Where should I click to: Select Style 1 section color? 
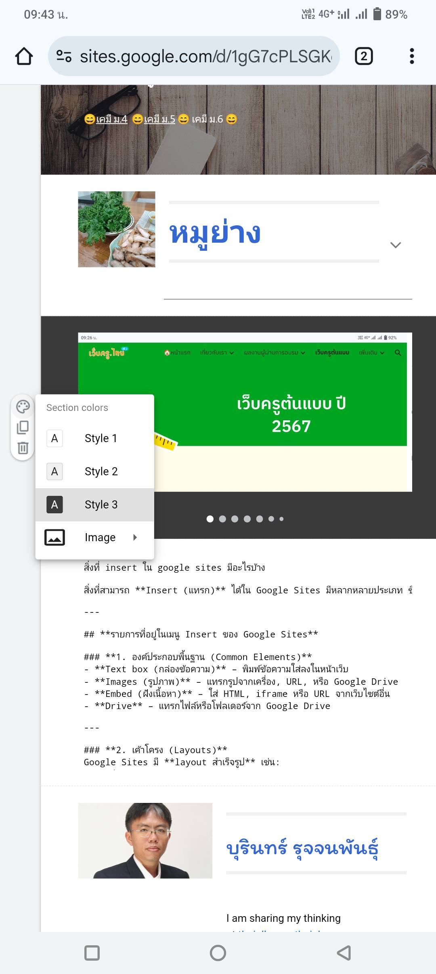tap(101, 438)
